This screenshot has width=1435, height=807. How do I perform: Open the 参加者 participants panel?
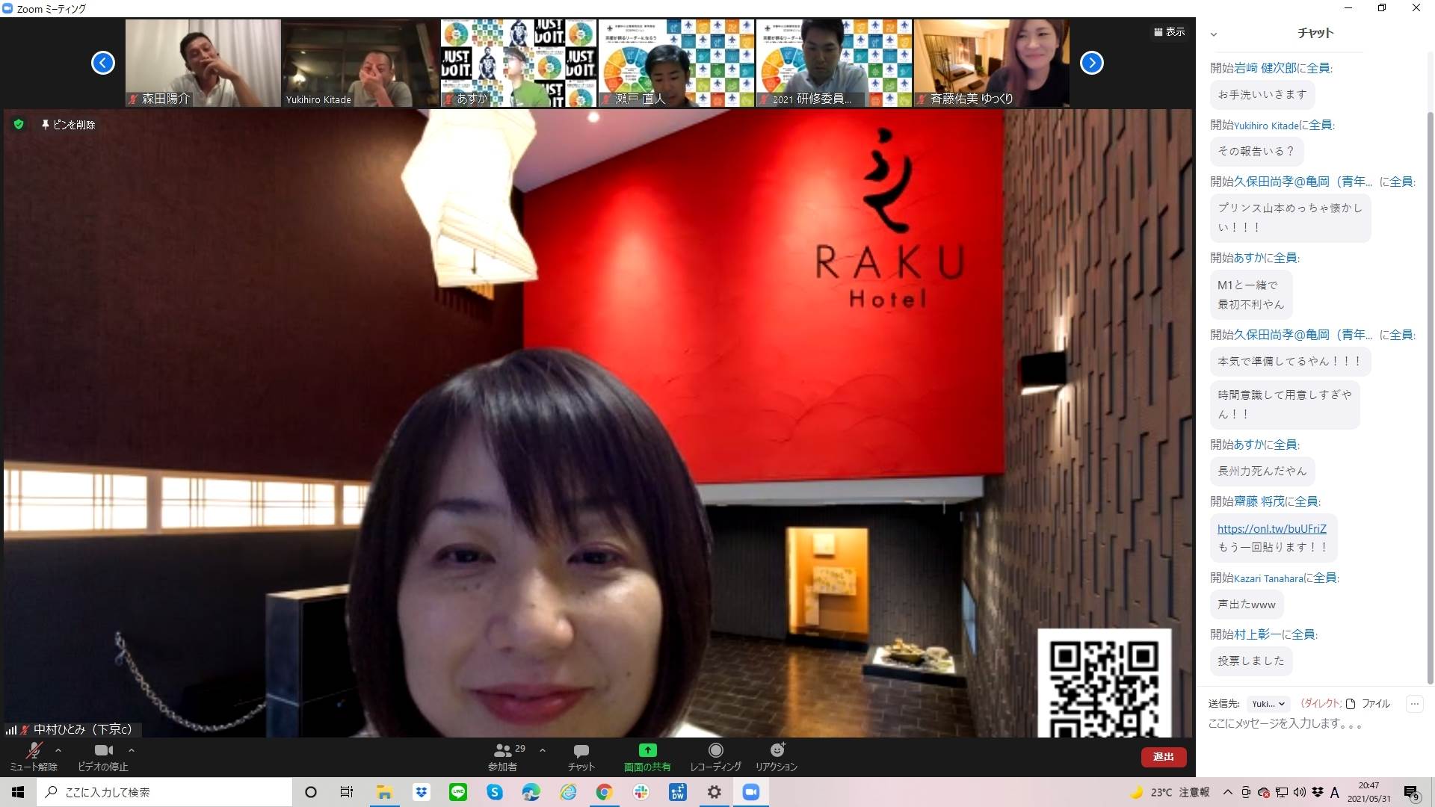click(503, 756)
